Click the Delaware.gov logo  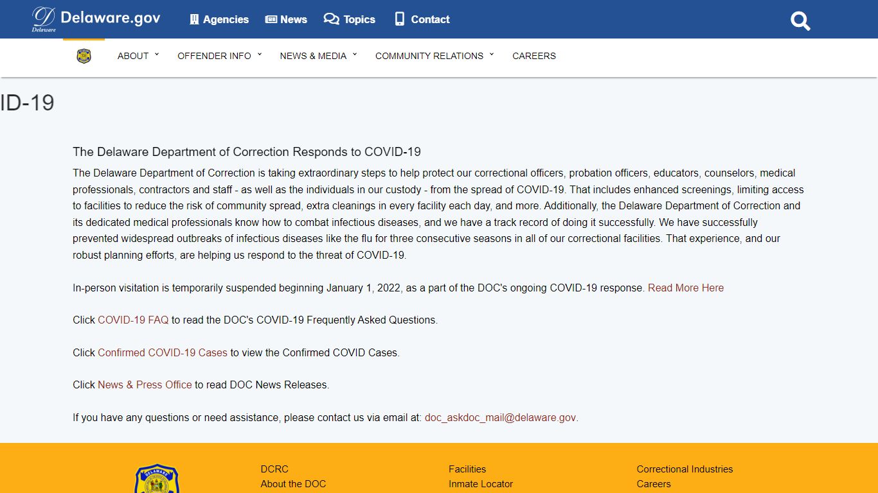click(96, 19)
